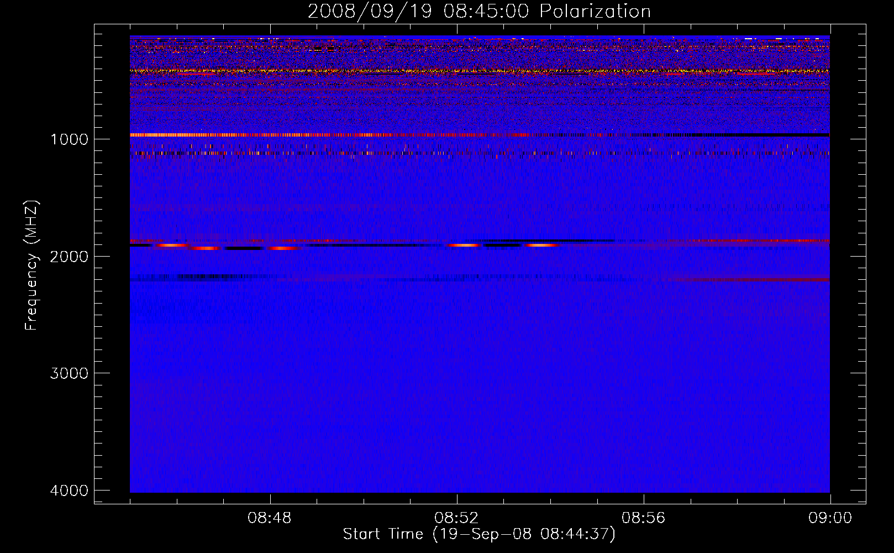Click the 1000 frequency tick label
Screen dimensions: 894x553
click(x=69, y=139)
